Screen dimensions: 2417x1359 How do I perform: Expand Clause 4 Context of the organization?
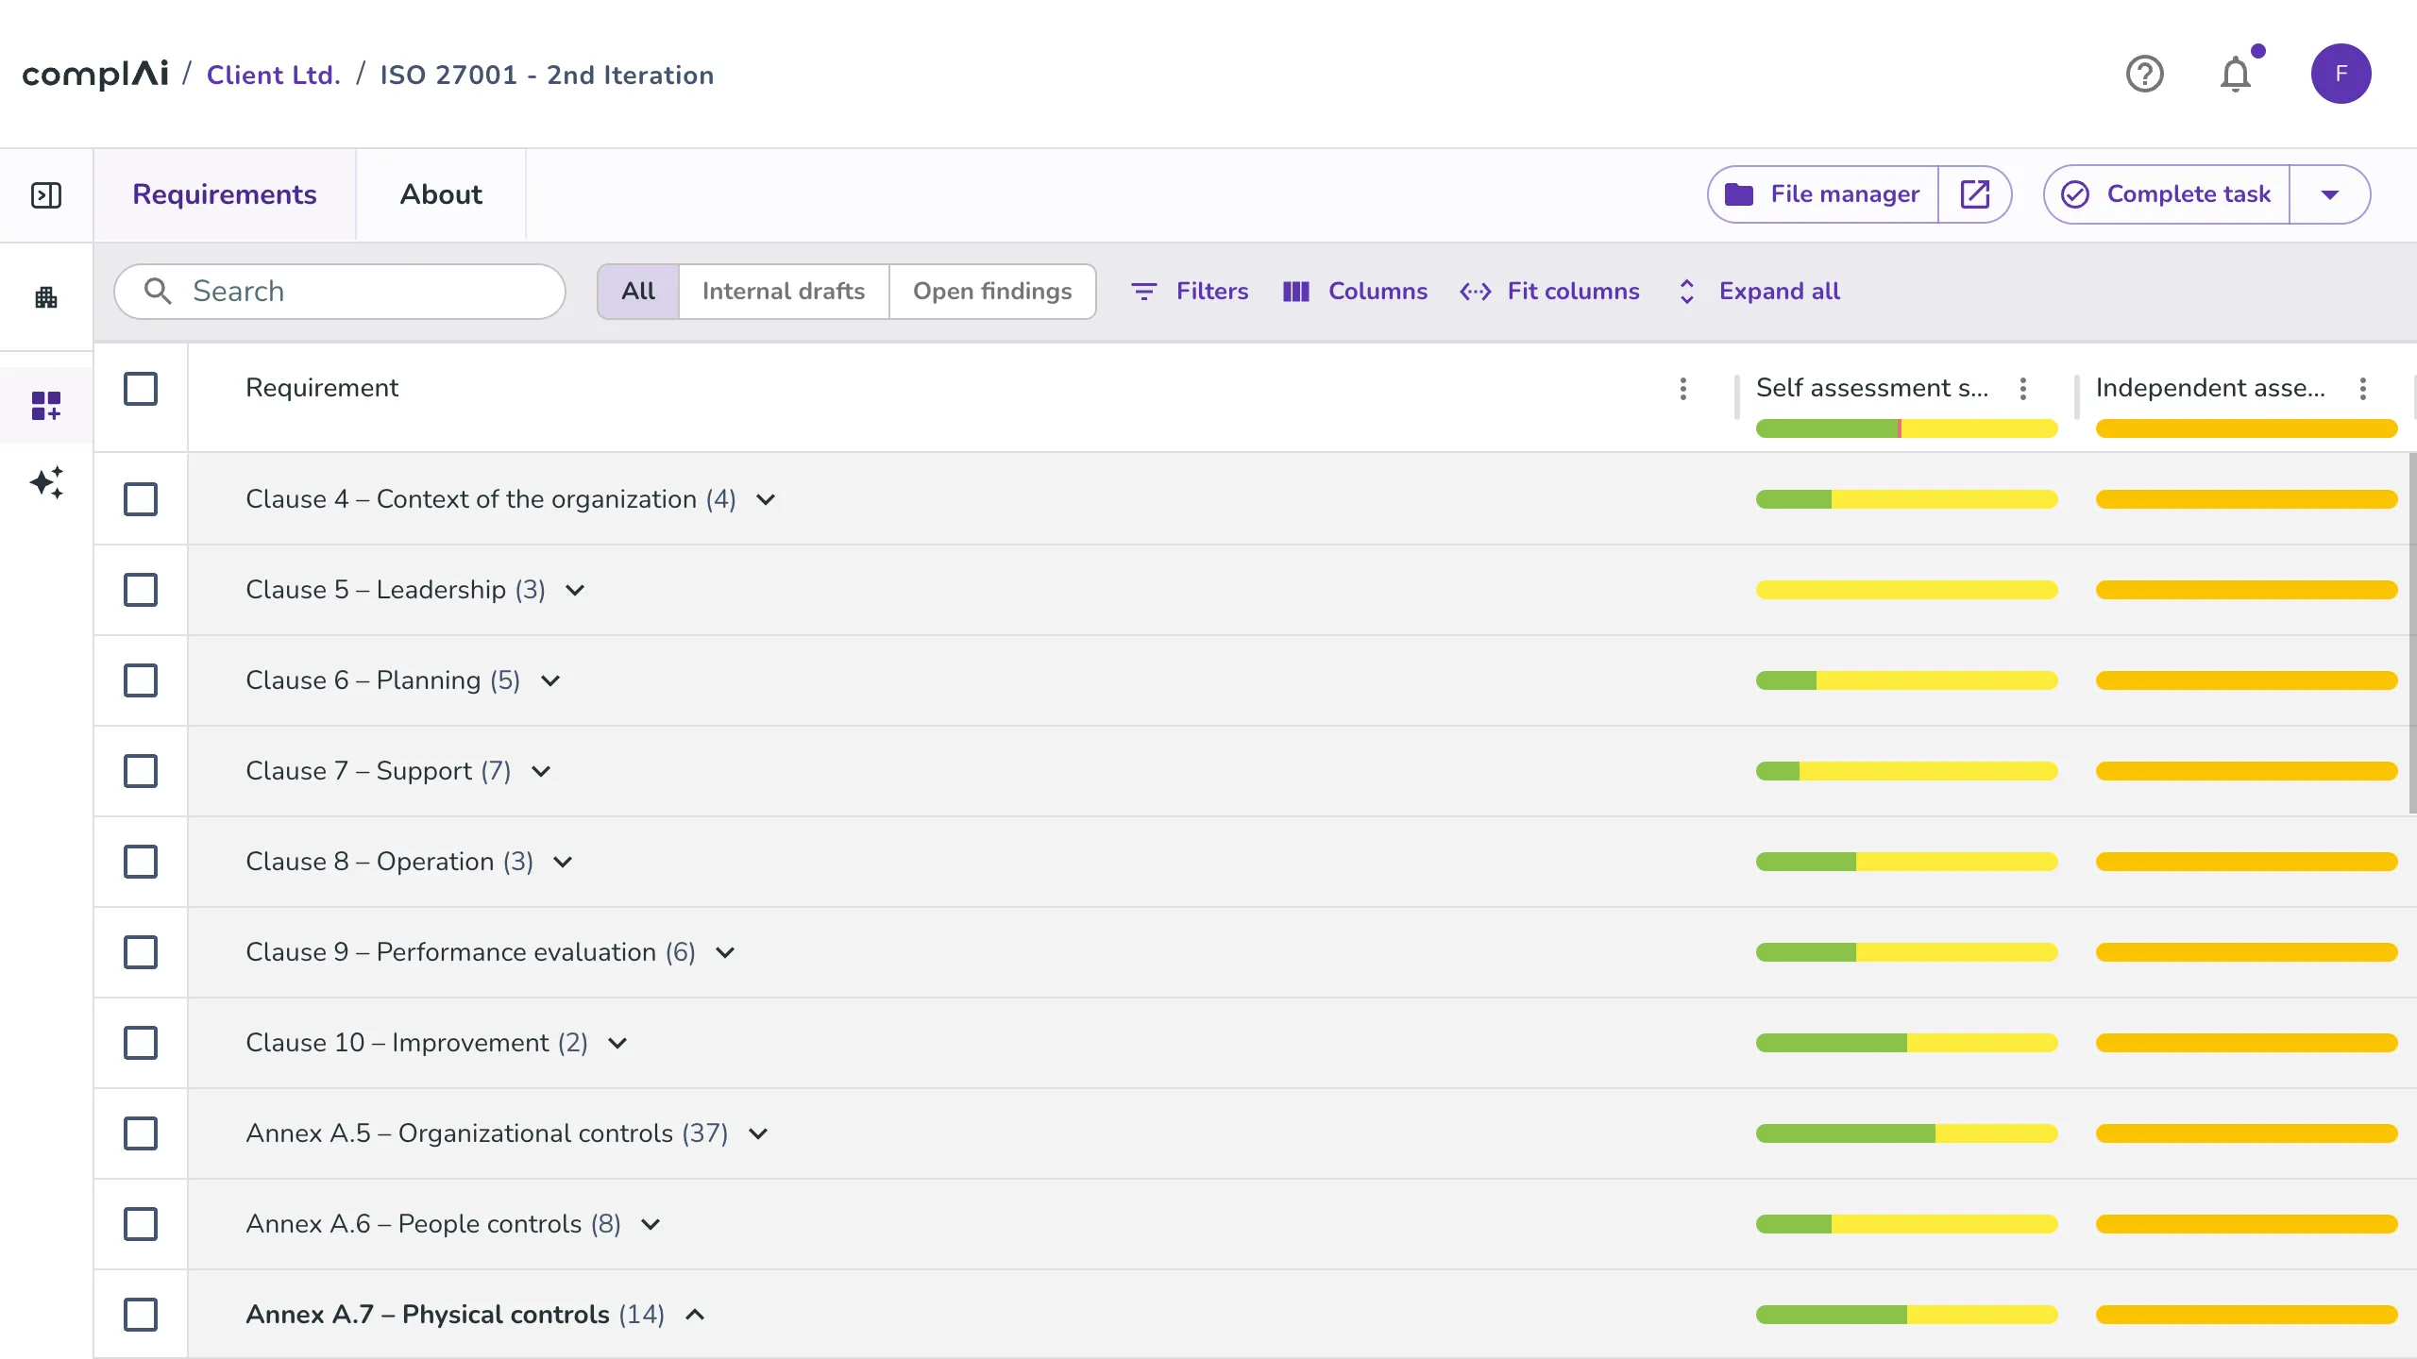766,499
